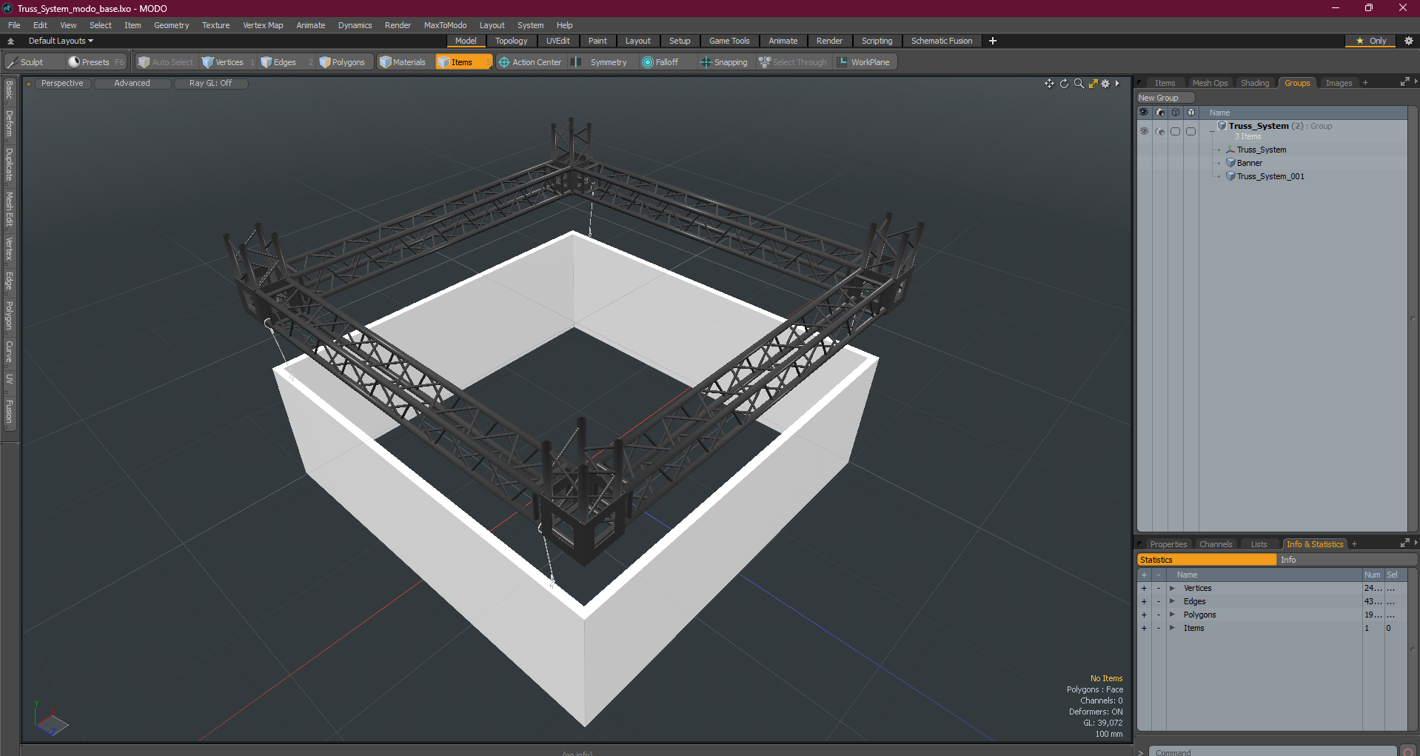
Task: Expand the Groups panel to full size
Action: click(1404, 82)
